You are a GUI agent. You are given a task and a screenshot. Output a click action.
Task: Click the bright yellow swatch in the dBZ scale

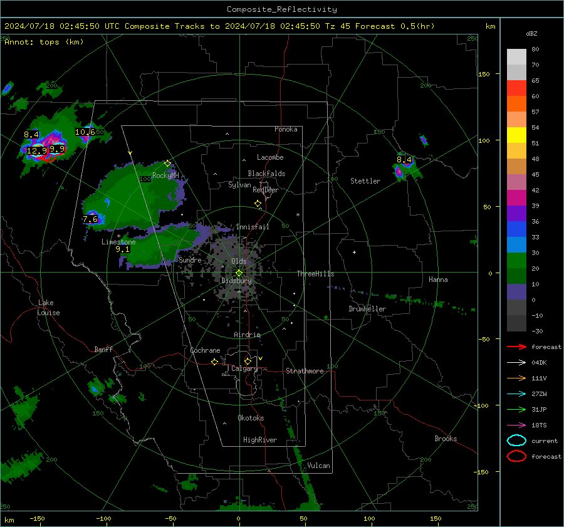516,135
